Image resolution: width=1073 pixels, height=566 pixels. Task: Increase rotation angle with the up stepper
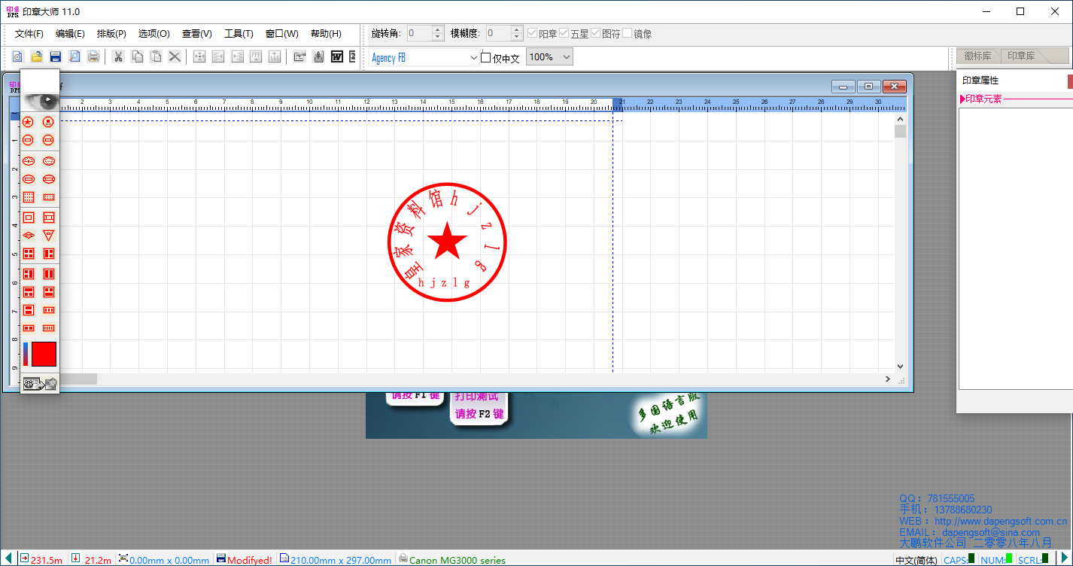[438, 30]
